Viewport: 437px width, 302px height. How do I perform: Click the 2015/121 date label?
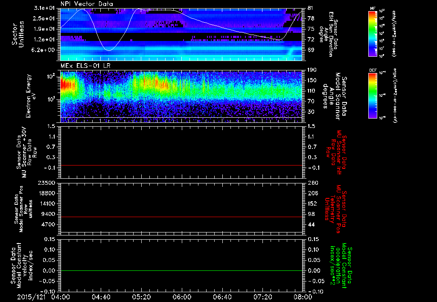(31, 297)
